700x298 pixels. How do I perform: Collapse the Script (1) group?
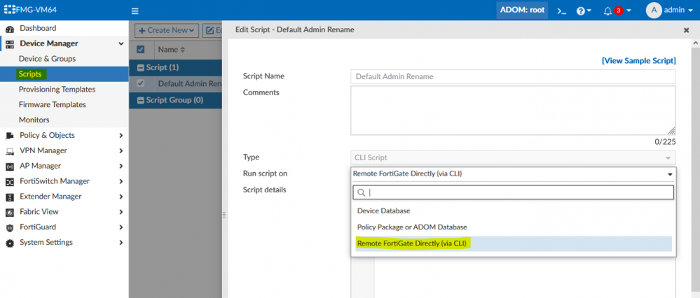(x=141, y=68)
